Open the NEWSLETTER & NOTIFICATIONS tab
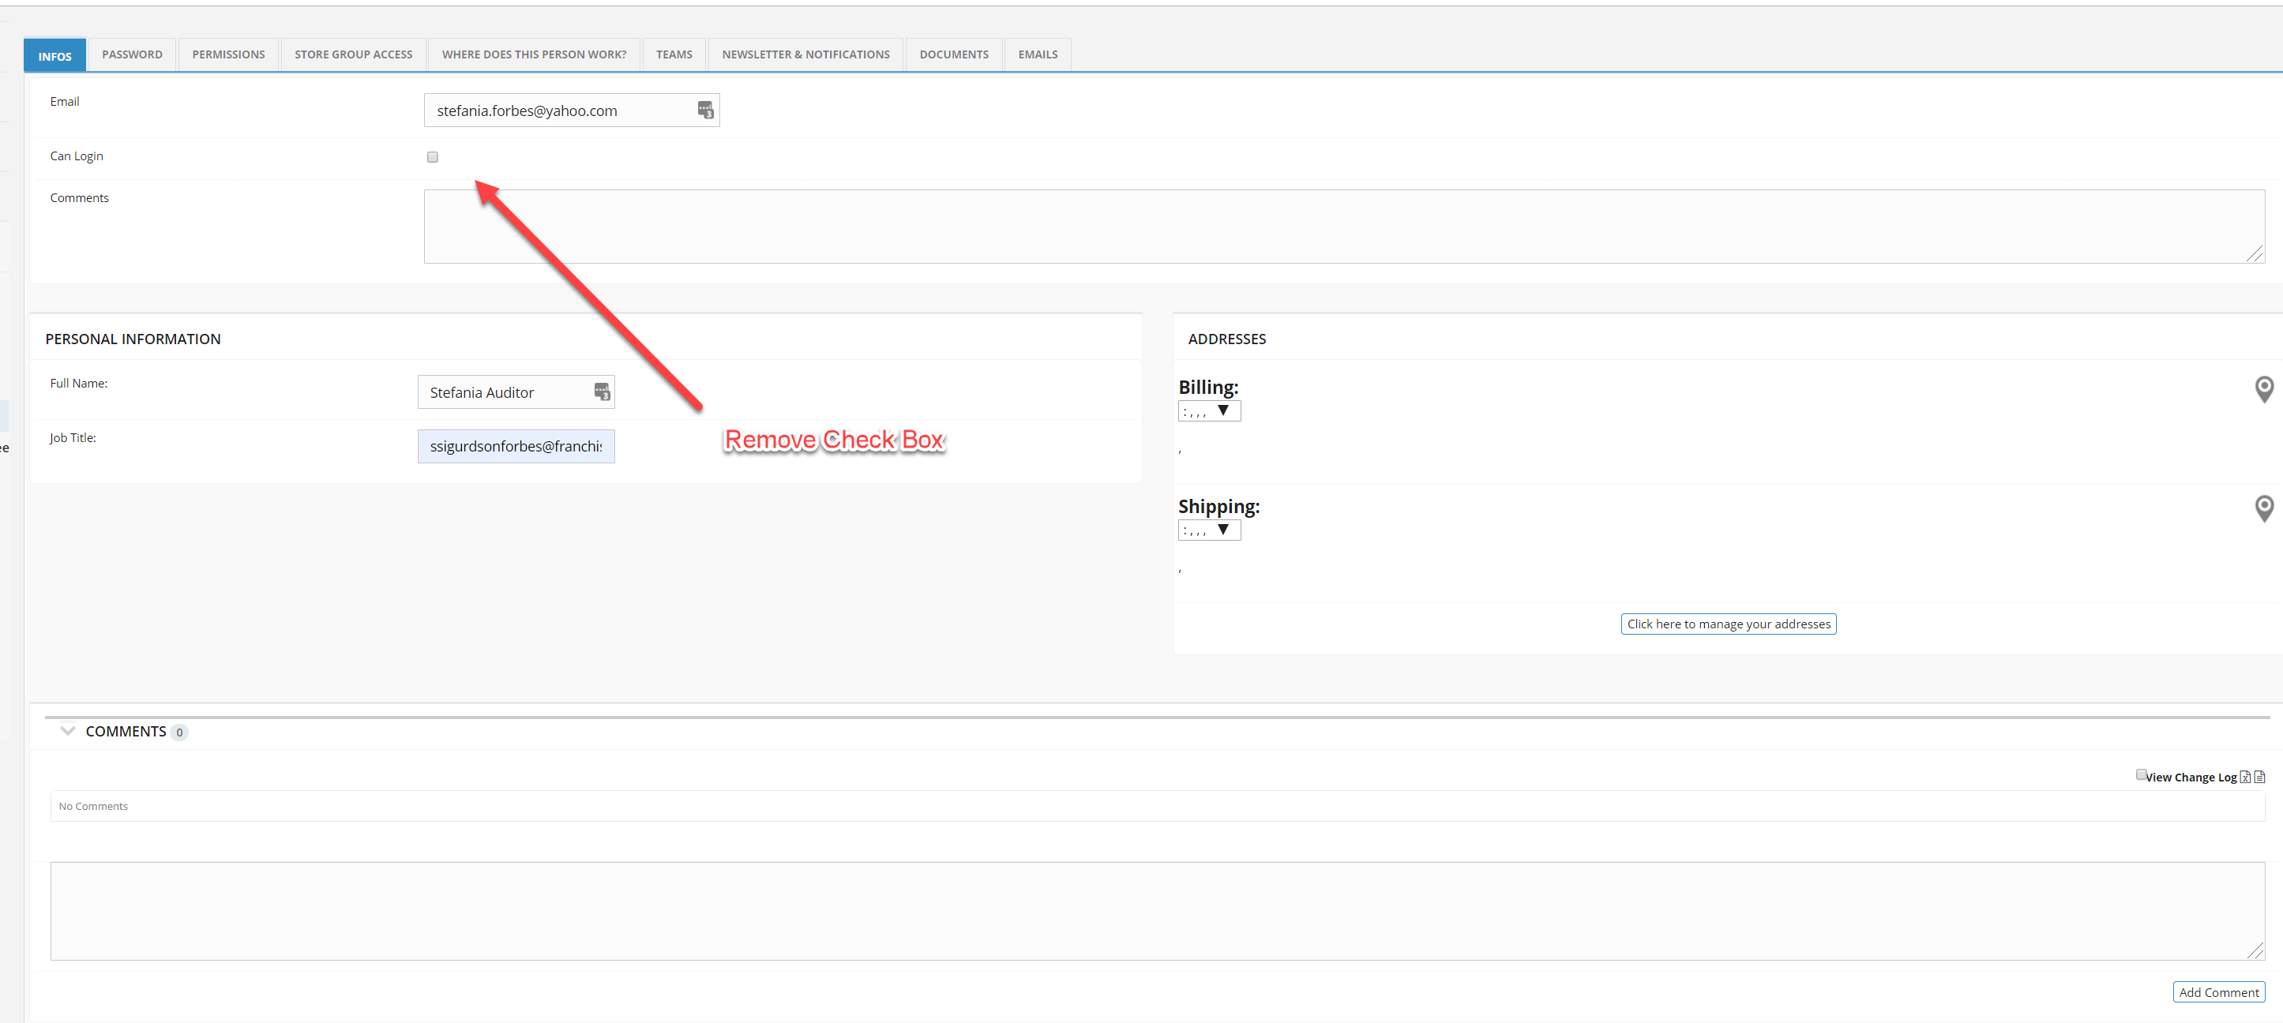The height and width of the screenshot is (1023, 2283). (805, 55)
